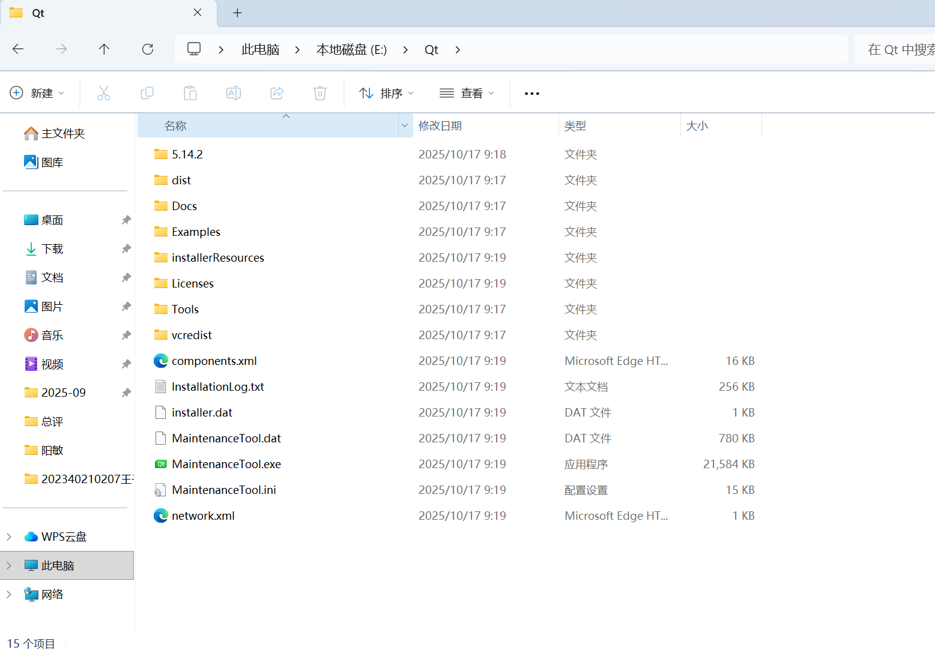935x650 pixels.
Task: Unpin Desktop using its pin icon
Action: coord(126,220)
